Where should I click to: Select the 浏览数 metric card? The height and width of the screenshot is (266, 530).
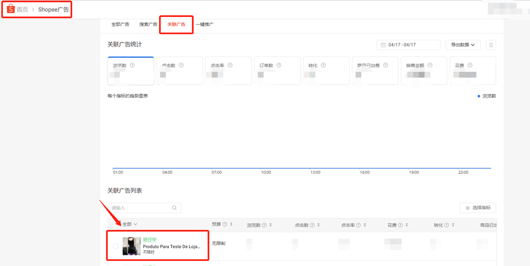tap(131, 70)
